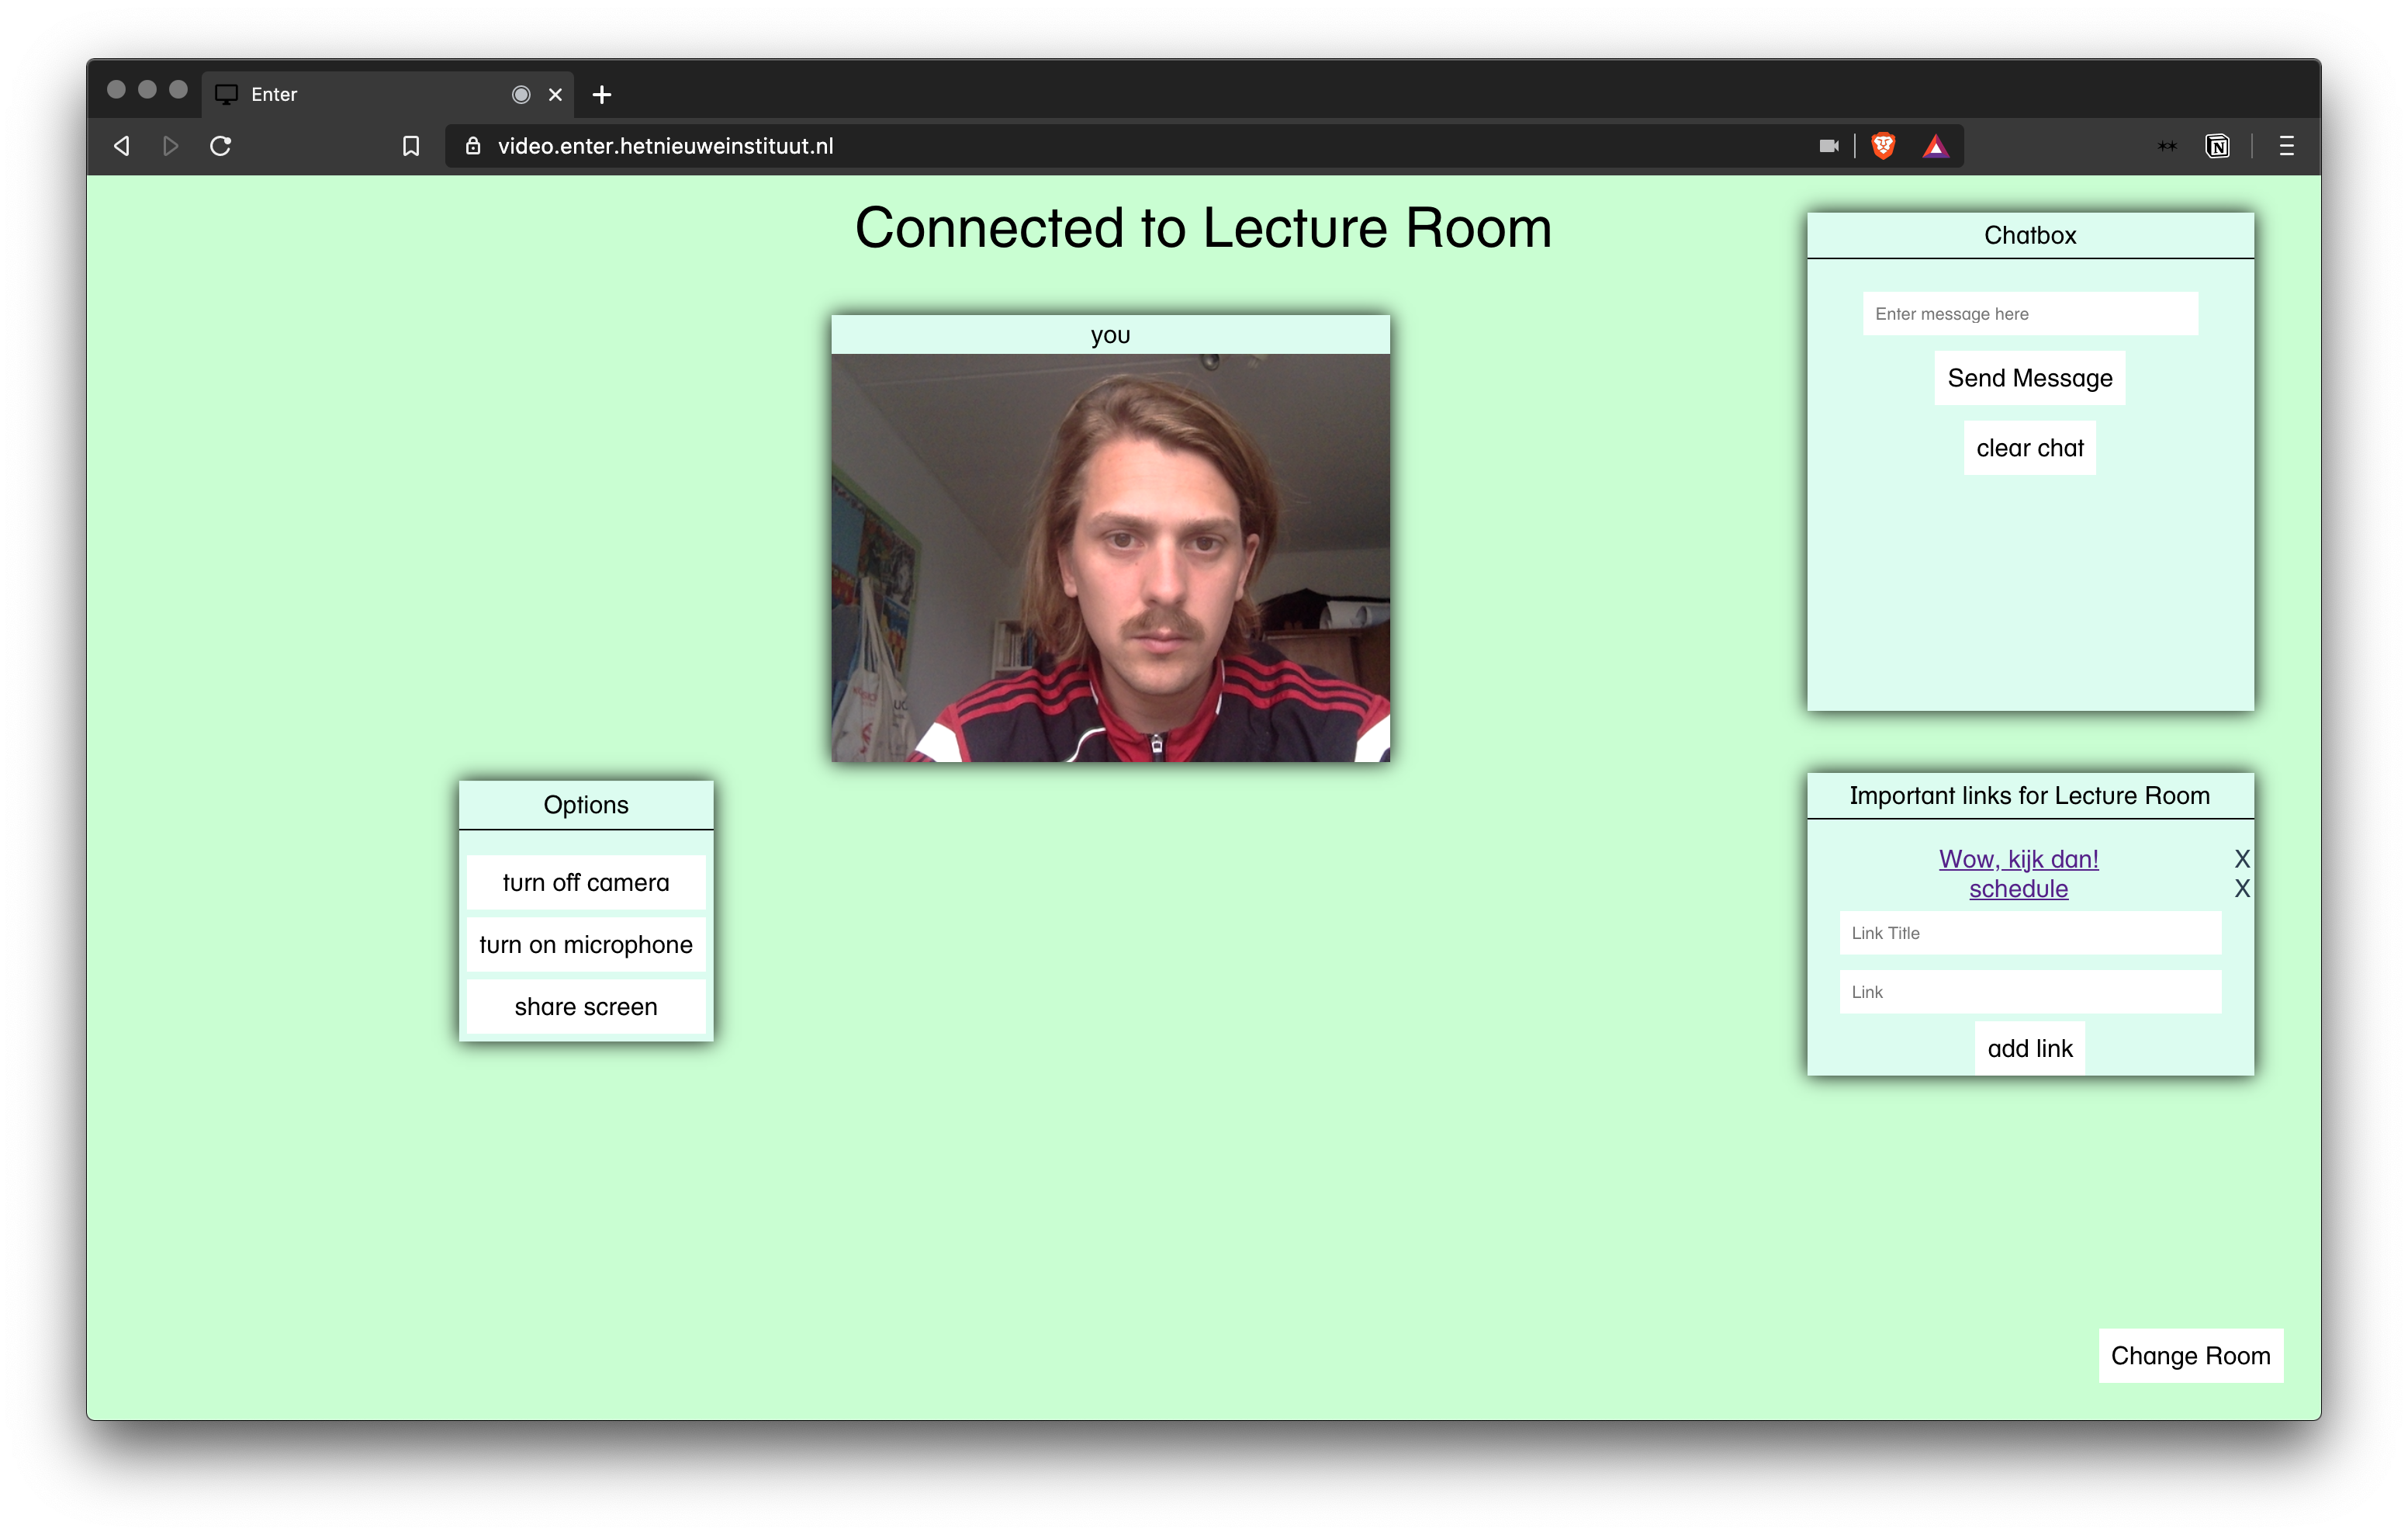2408x1535 pixels.
Task: Remove the schedule link with X
Action: pyautogui.click(x=2242, y=889)
